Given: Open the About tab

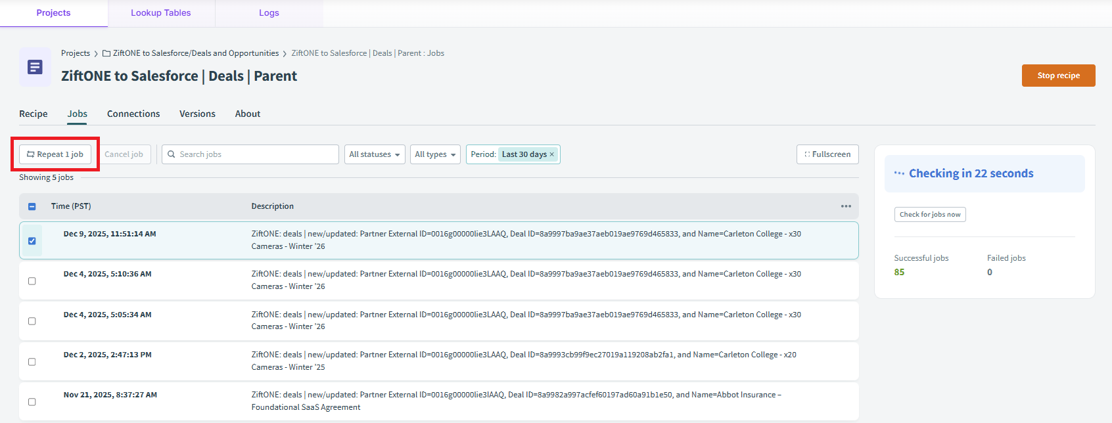Looking at the screenshot, I should point(248,114).
